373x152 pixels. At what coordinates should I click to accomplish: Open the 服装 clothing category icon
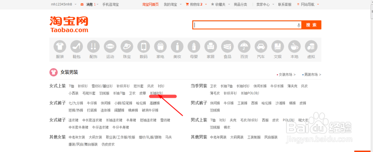point(60,46)
